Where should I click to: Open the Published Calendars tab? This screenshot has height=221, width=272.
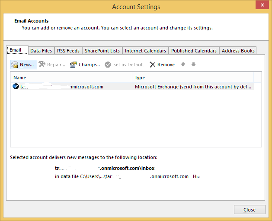(x=194, y=51)
